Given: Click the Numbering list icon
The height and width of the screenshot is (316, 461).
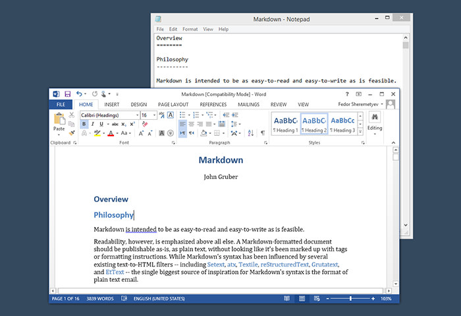Looking at the screenshot, I should (196, 115).
